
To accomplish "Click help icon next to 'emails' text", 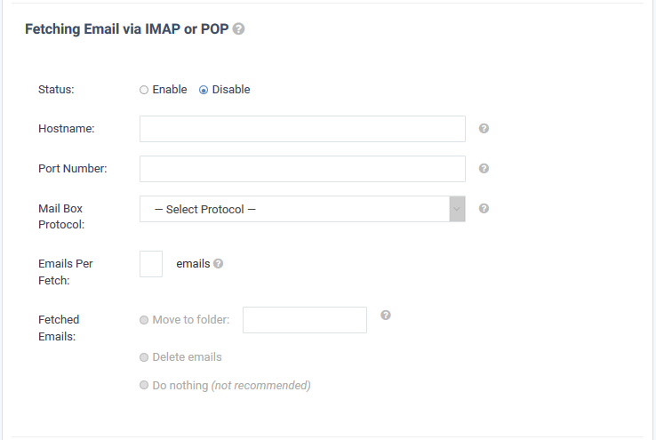I will [x=218, y=263].
